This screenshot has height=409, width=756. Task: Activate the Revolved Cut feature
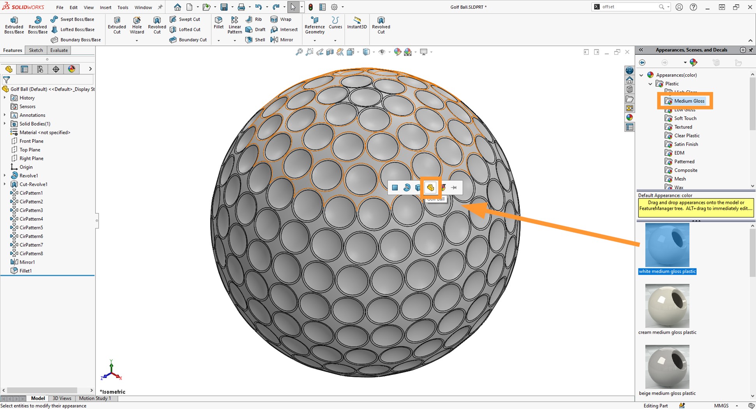[x=157, y=25]
